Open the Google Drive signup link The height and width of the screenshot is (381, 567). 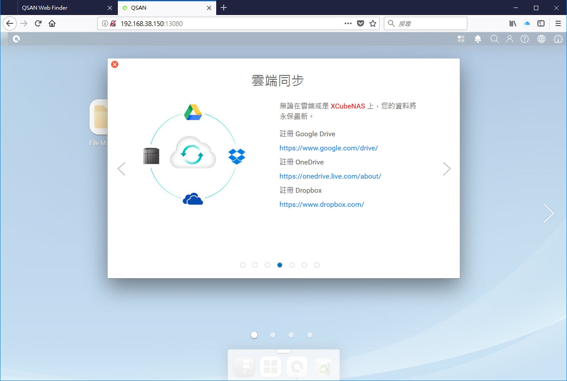tap(329, 148)
